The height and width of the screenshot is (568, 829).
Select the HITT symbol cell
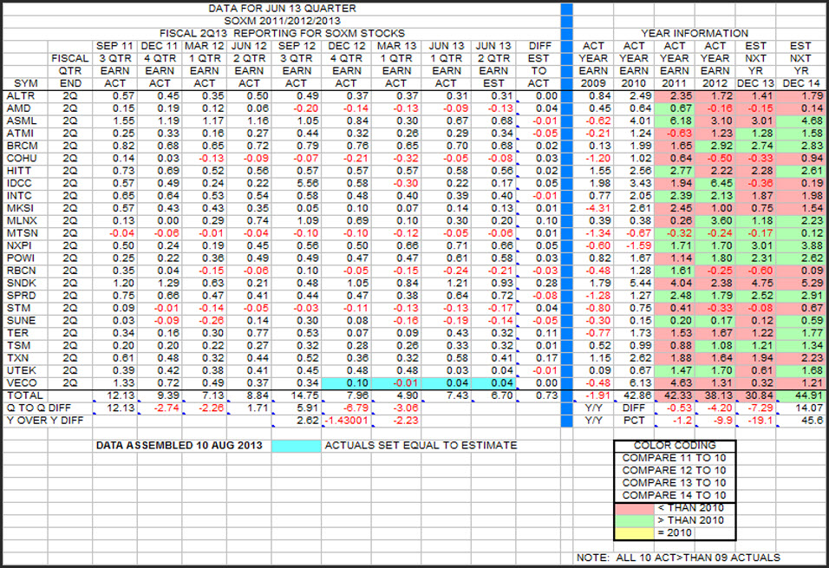(25, 171)
